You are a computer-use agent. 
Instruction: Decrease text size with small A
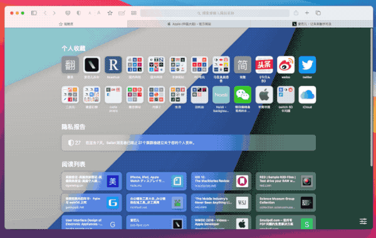[90, 13]
